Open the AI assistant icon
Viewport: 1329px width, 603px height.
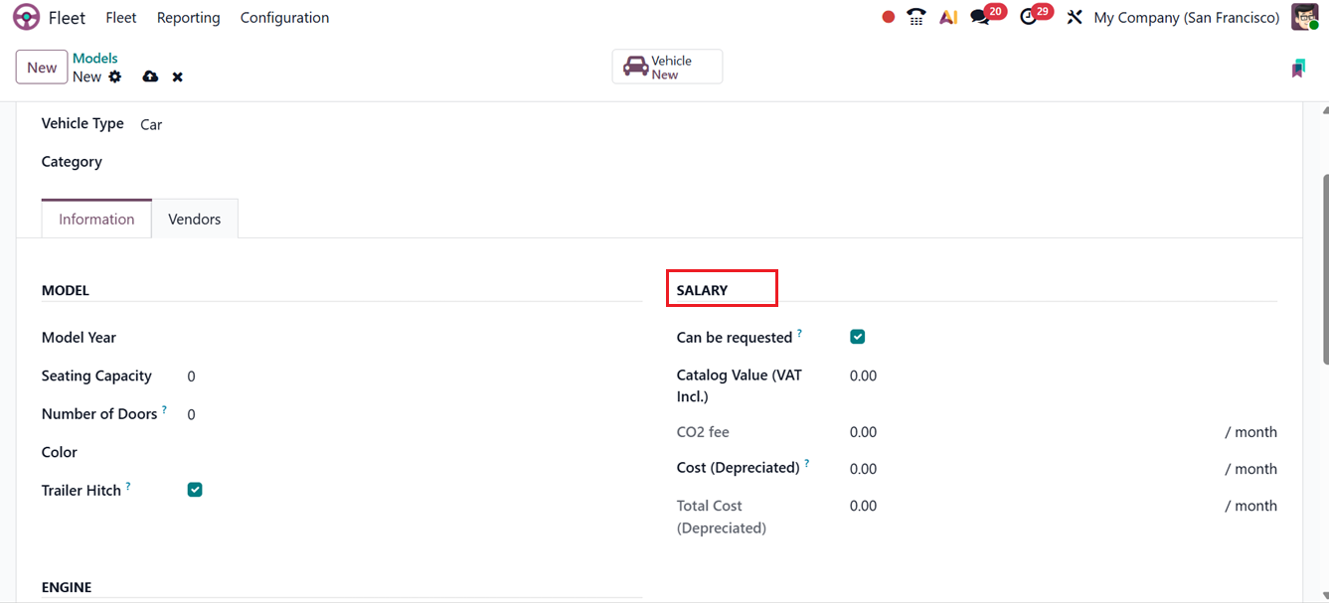point(948,17)
